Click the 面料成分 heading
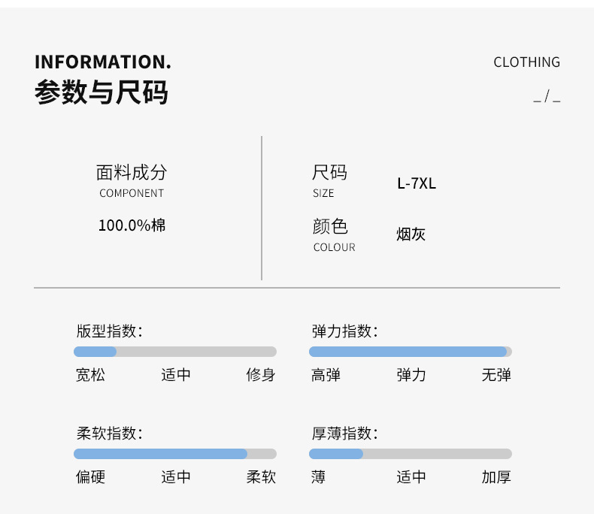 pos(132,173)
